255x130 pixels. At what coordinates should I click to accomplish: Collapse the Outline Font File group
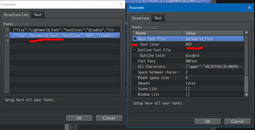(x=135, y=50)
